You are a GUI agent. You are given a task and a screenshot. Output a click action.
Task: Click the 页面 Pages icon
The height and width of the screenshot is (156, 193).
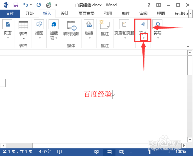(x=7, y=24)
